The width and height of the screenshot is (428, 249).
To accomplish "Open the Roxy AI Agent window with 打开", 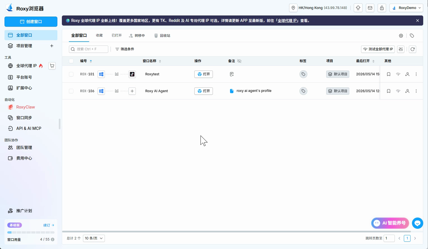I will [x=204, y=91].
